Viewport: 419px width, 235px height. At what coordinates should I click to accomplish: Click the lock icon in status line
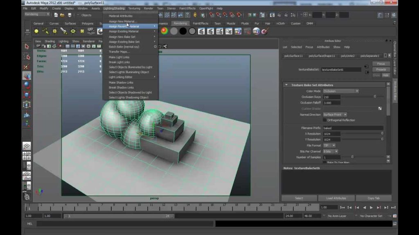[195, 15]
